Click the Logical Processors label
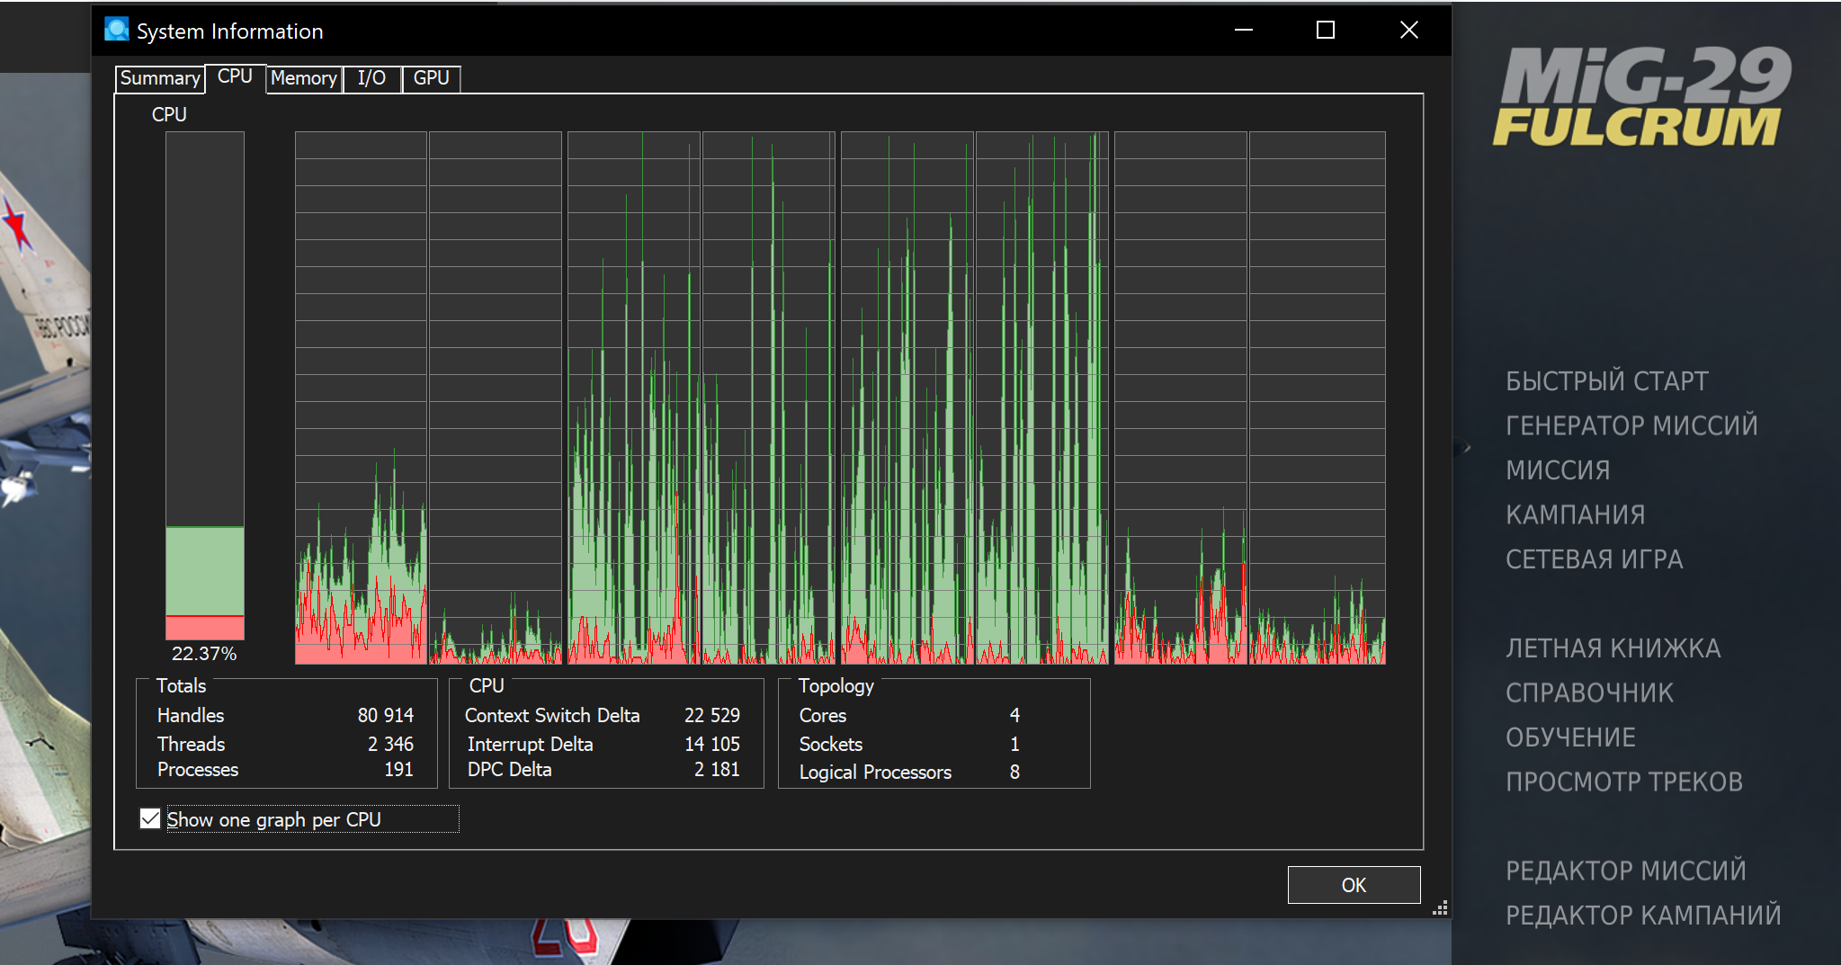Screen dimensions: 1841x965 point(875,773)
